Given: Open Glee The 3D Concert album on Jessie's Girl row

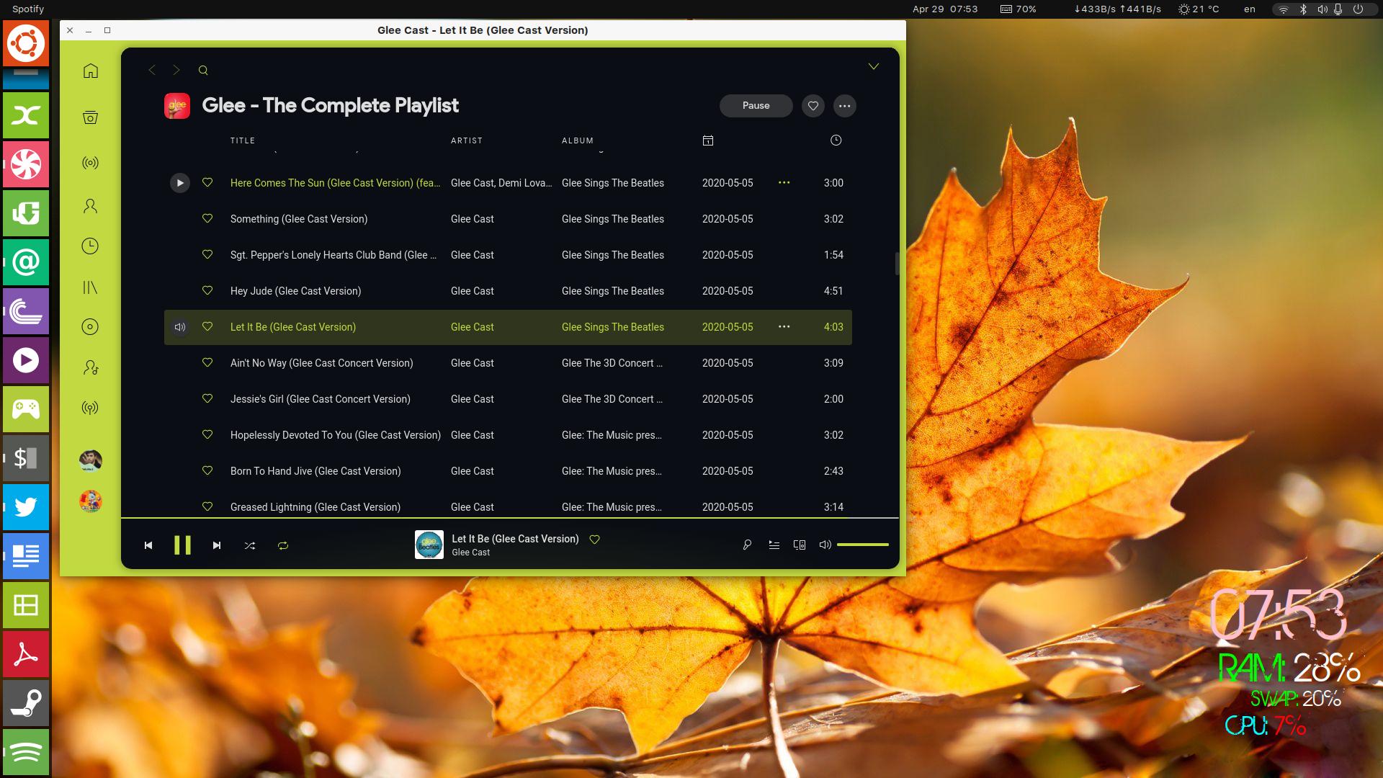Looking at the screenshot, I should [612, 399].
